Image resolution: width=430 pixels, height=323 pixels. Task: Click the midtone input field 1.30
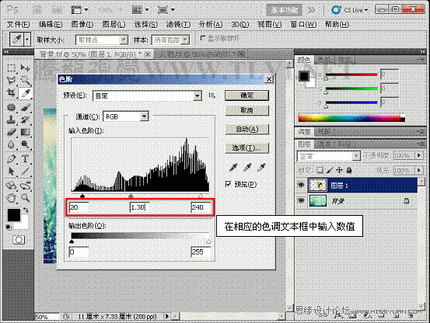139,207
